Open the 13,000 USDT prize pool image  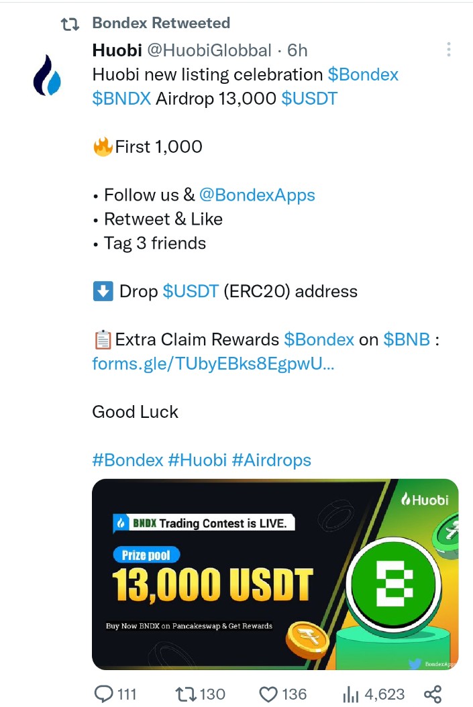pos(275,574)
